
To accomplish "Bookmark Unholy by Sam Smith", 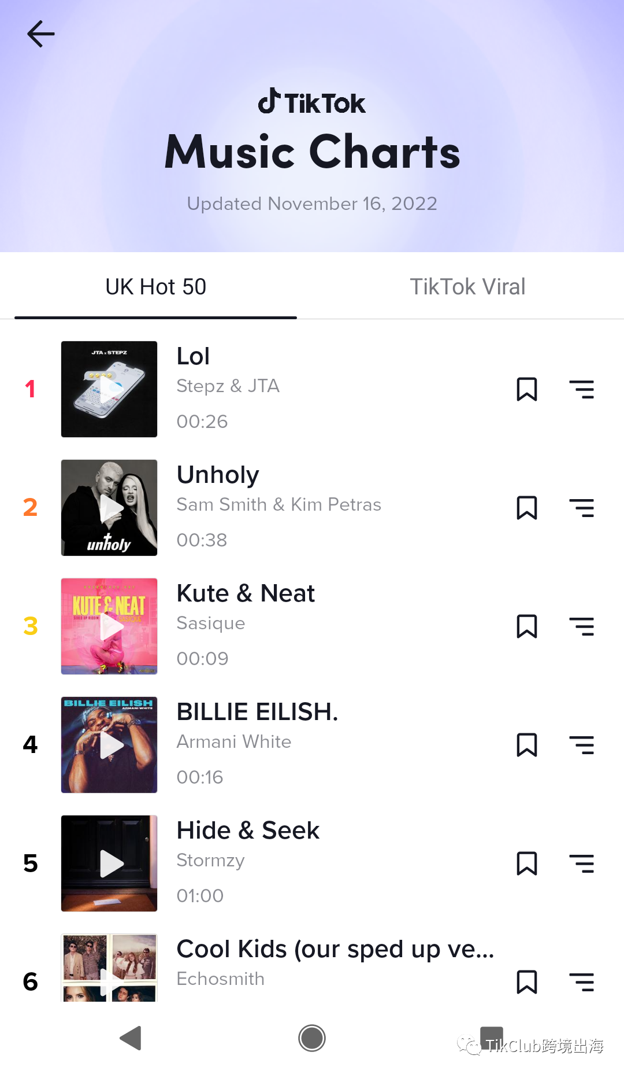I will pos(526,508).
